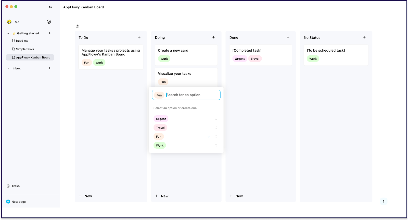Collapse the sidebar with the arrow icon

point(50,7)
